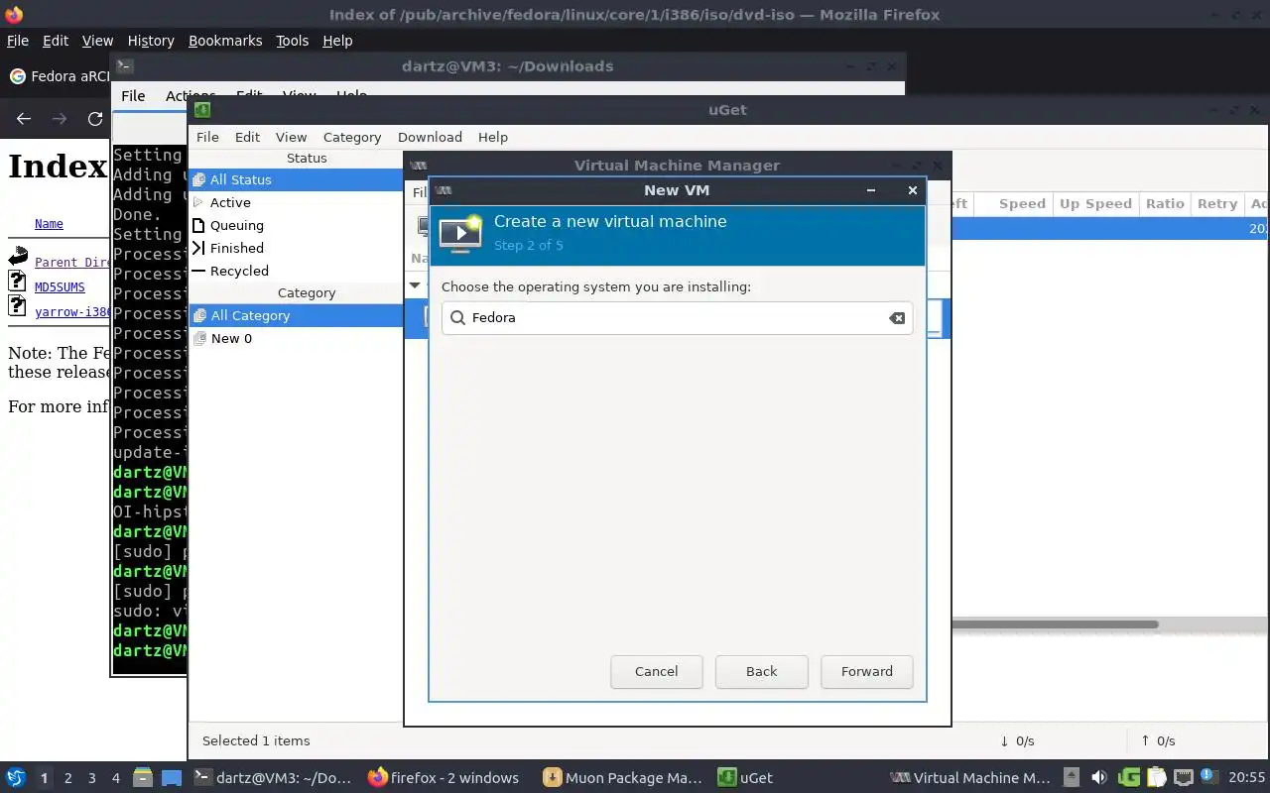Open the volume control in system tray

(x=1098, y=778)
